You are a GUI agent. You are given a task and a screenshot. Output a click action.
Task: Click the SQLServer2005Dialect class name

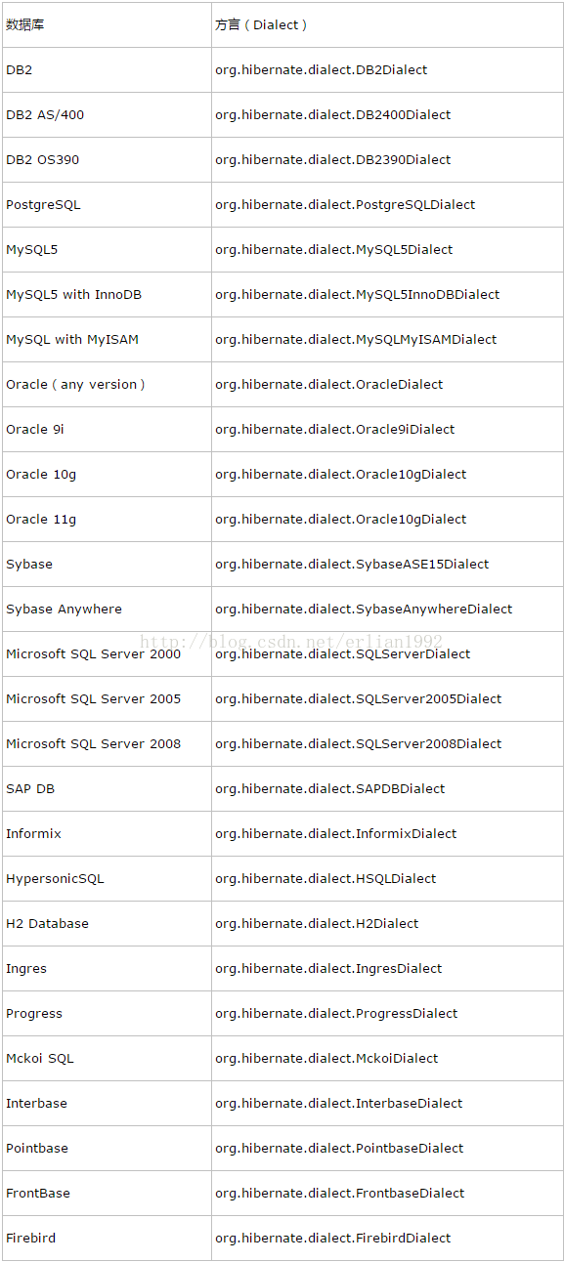[359, 699]
